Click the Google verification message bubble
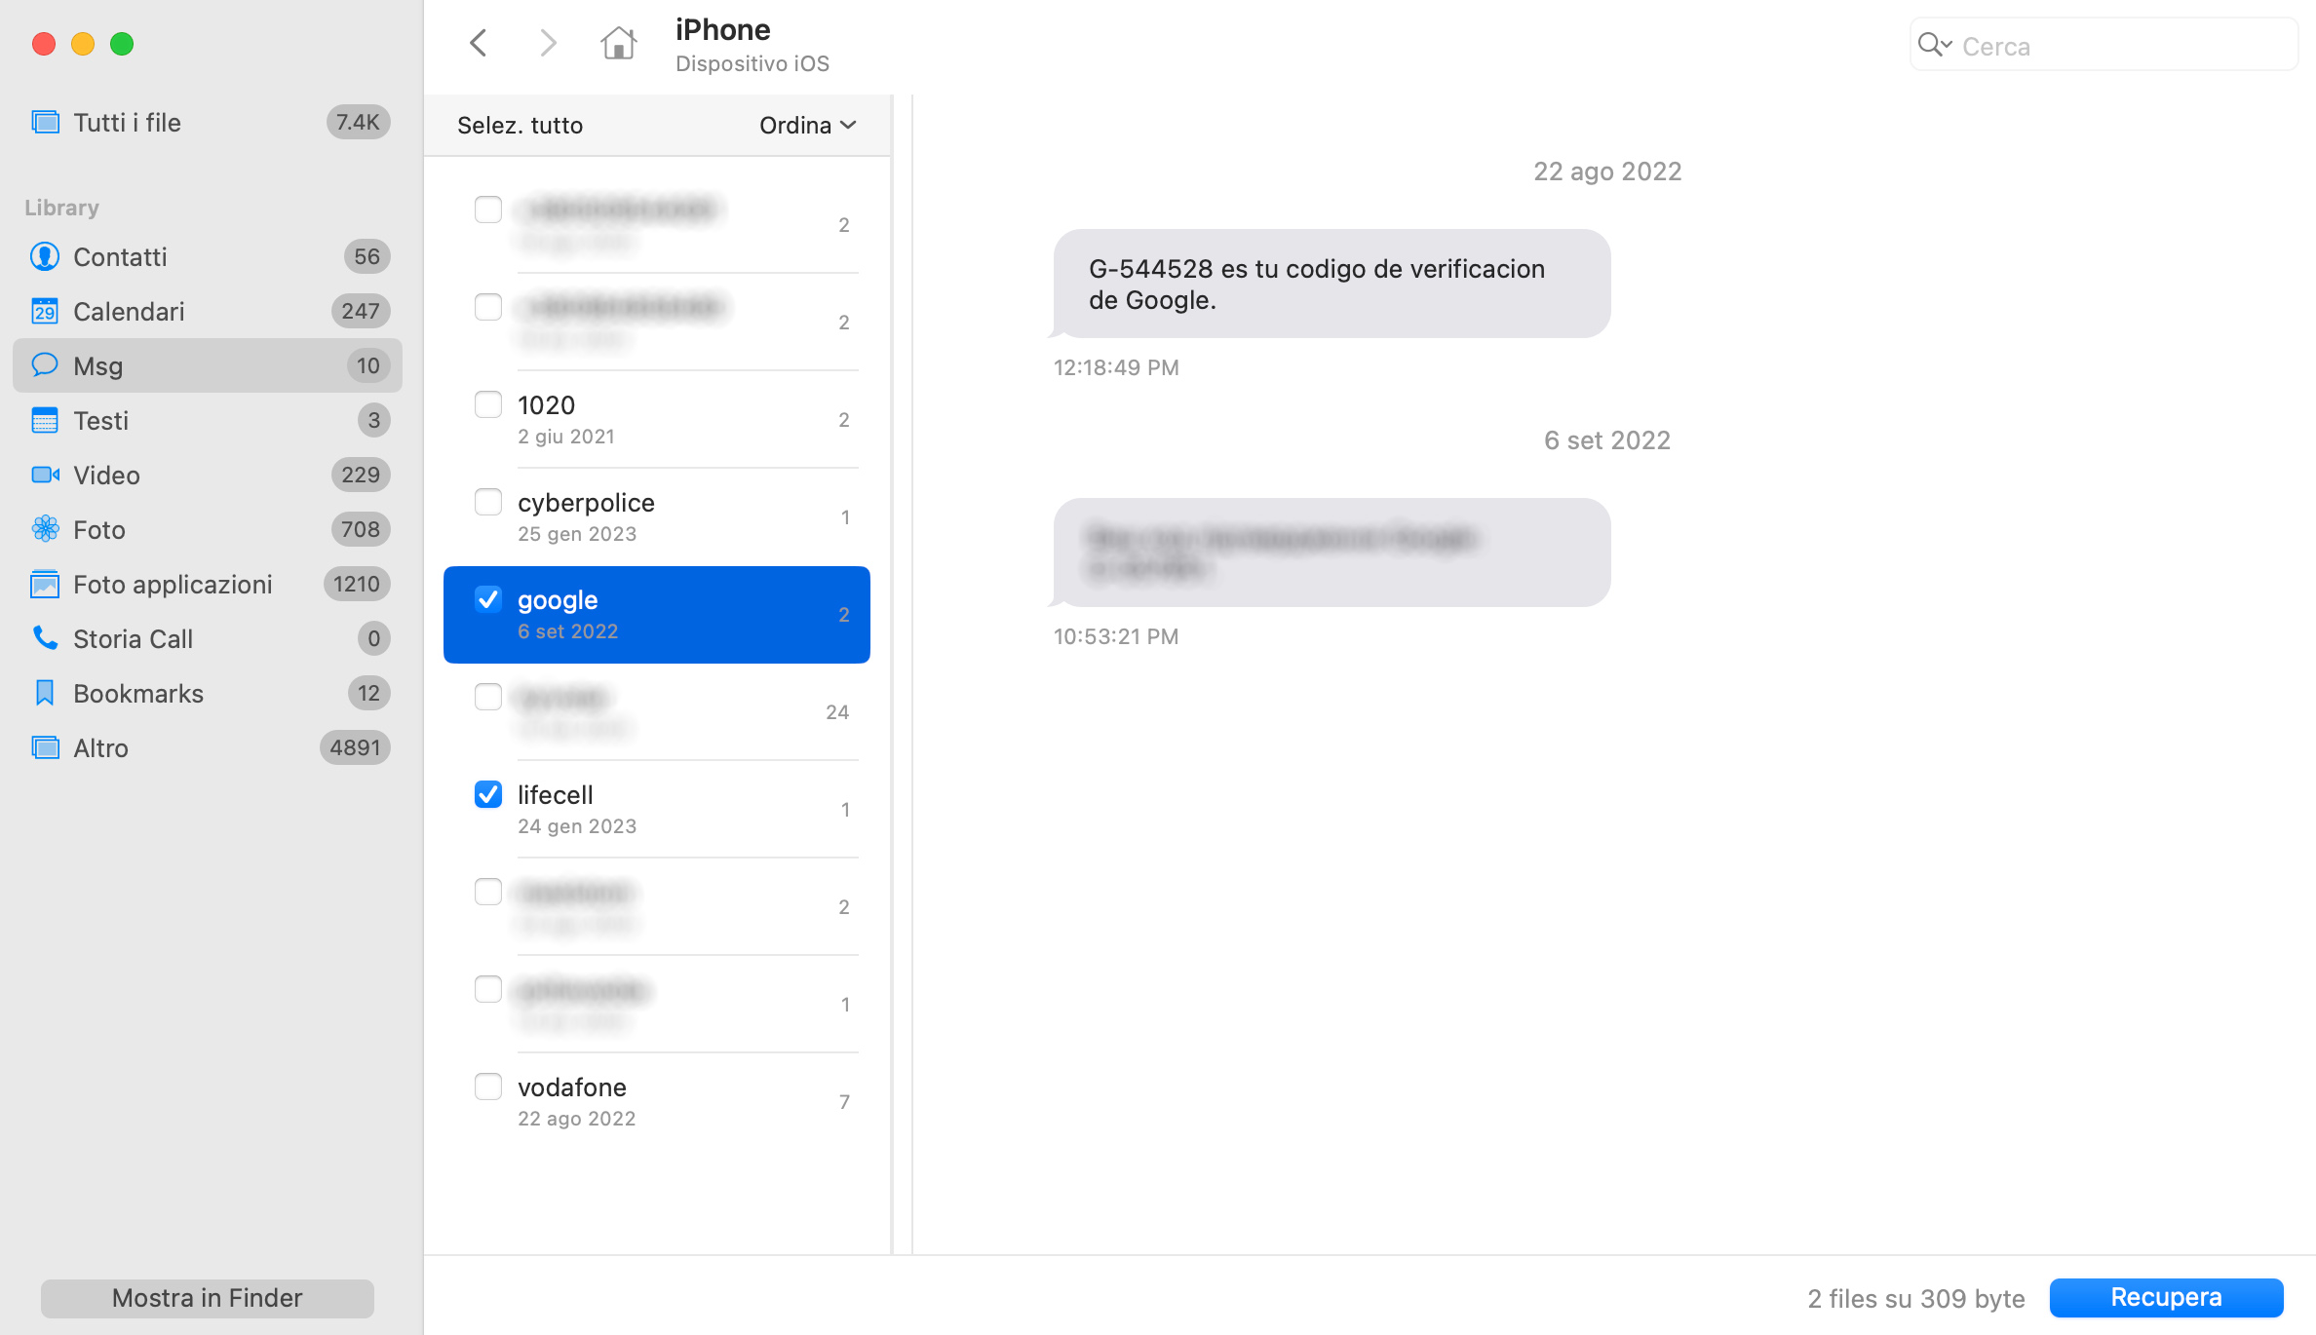This screenshot has height=1335, width=2316. coord(1332,283)
